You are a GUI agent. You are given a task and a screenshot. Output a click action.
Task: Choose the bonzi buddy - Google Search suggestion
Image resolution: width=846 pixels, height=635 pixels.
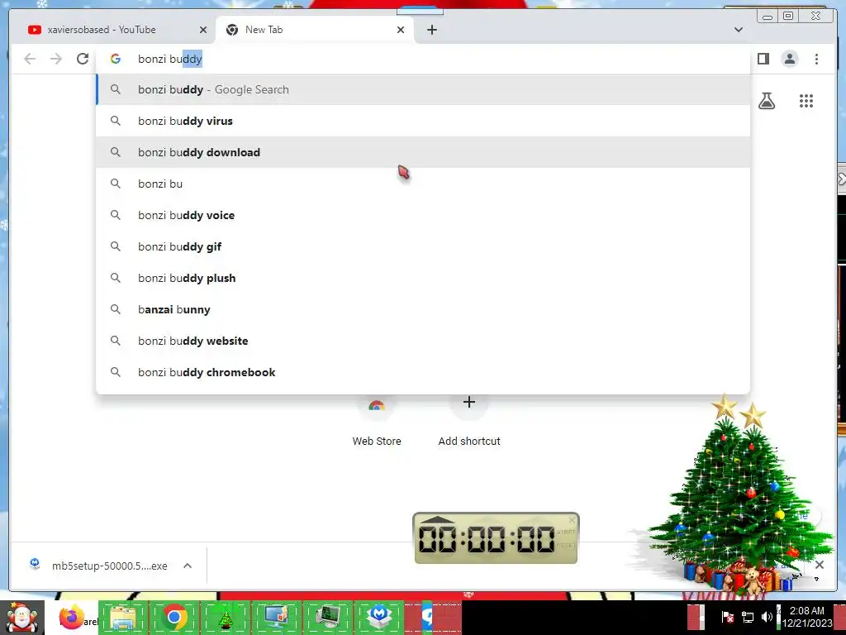pyautogui.click(x=423, y=89)
